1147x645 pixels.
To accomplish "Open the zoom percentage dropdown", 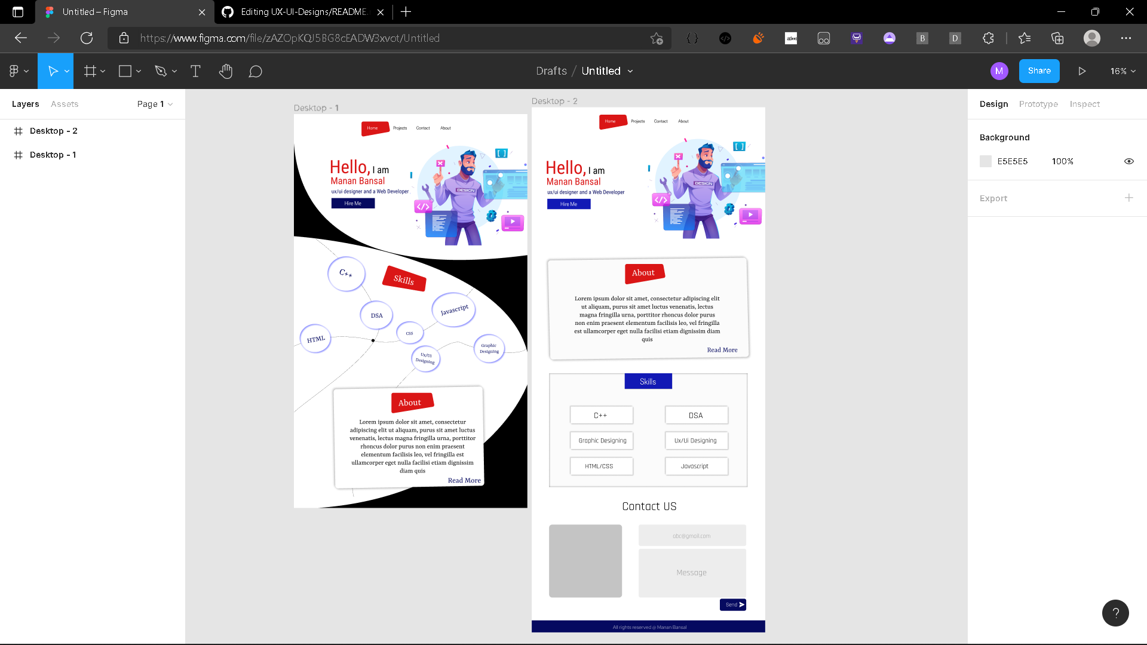I will [1121, 70].
